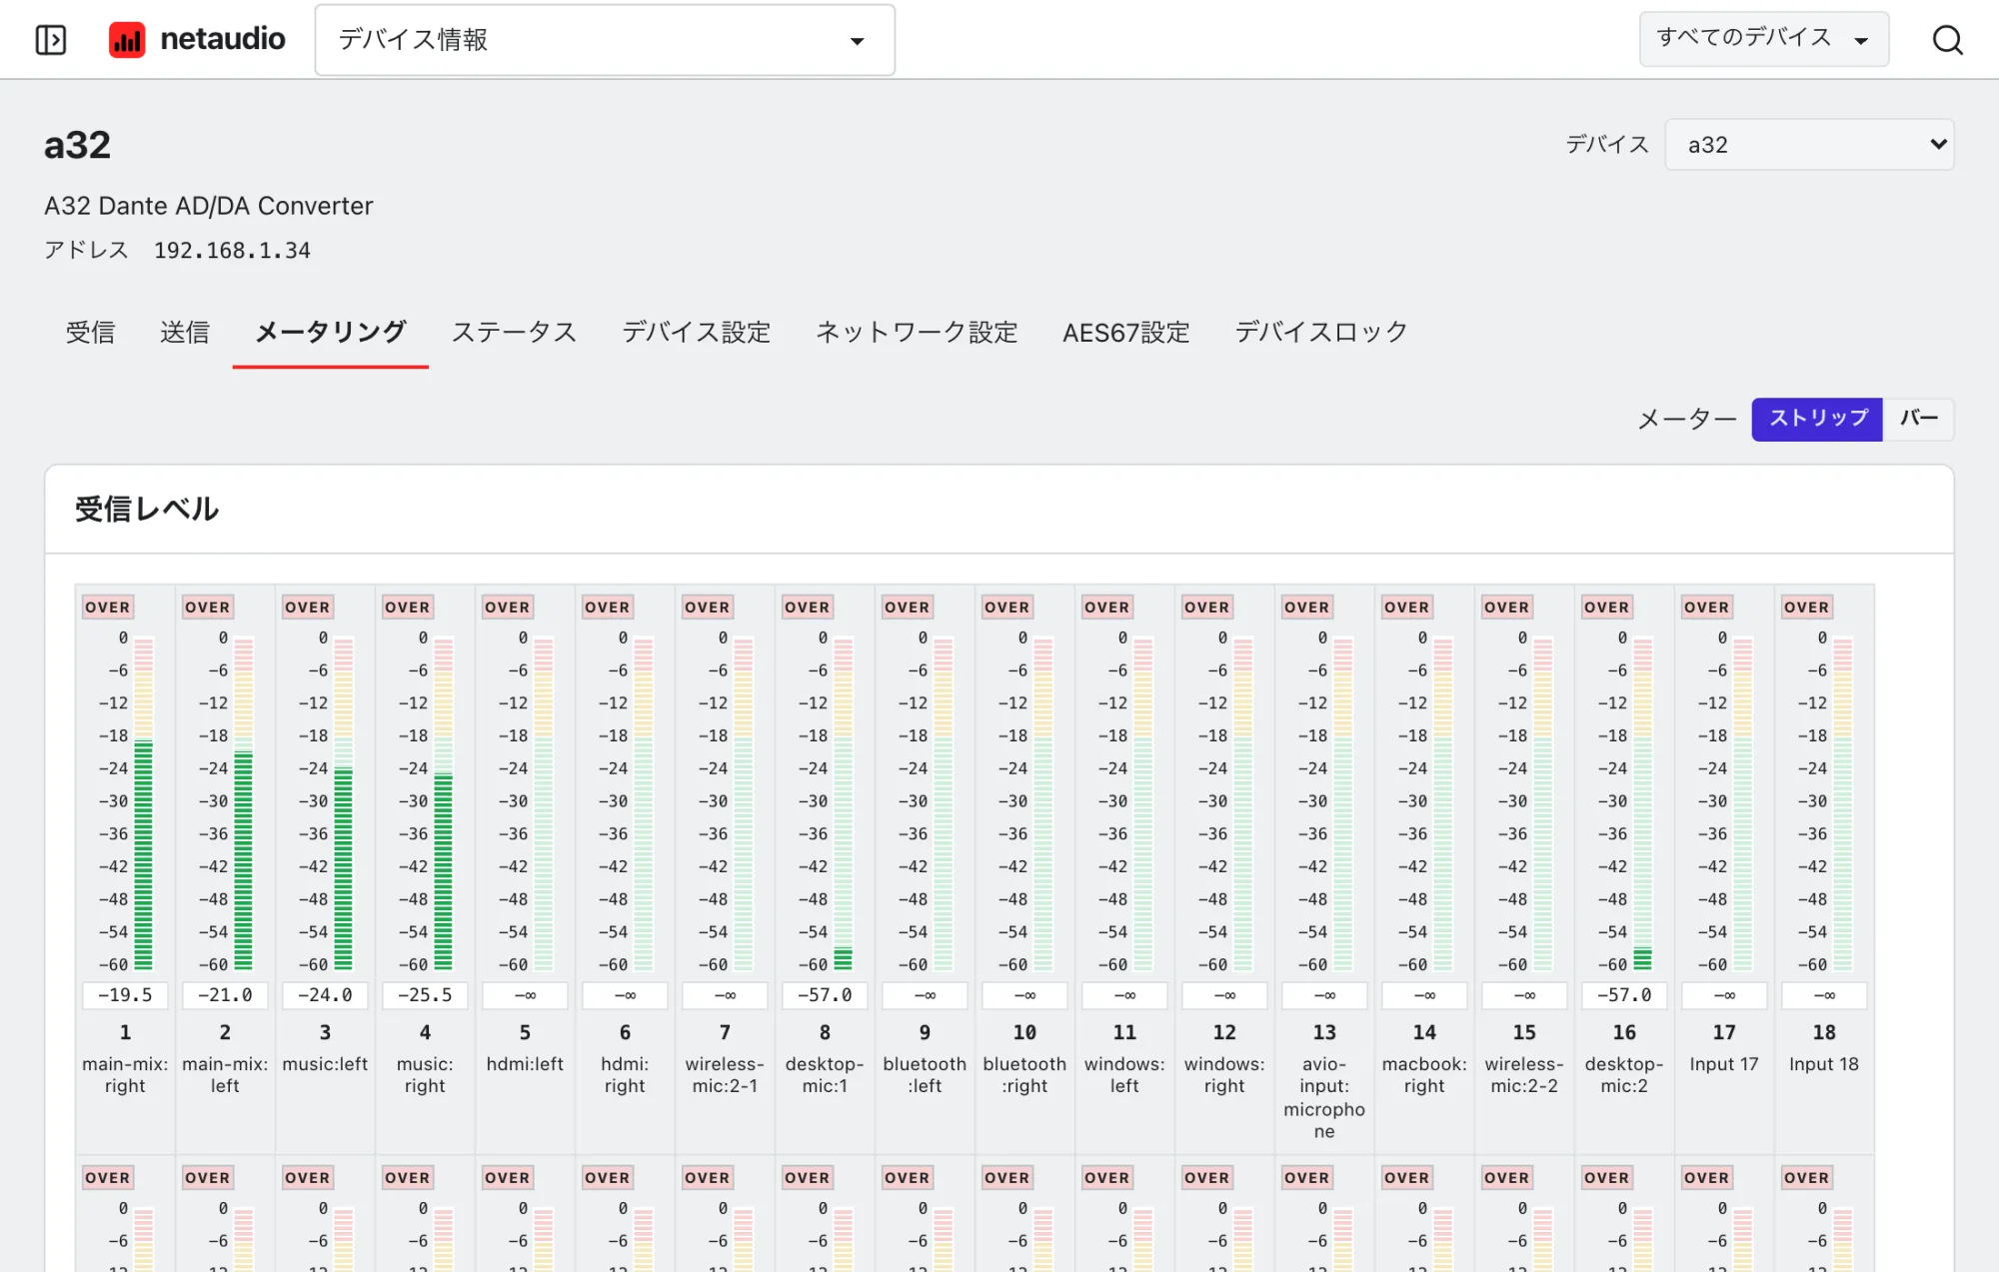Click the macbook:right channel label
The height and width of the screenshot is (1272, 1999).
click(x=1424, y=1075)
